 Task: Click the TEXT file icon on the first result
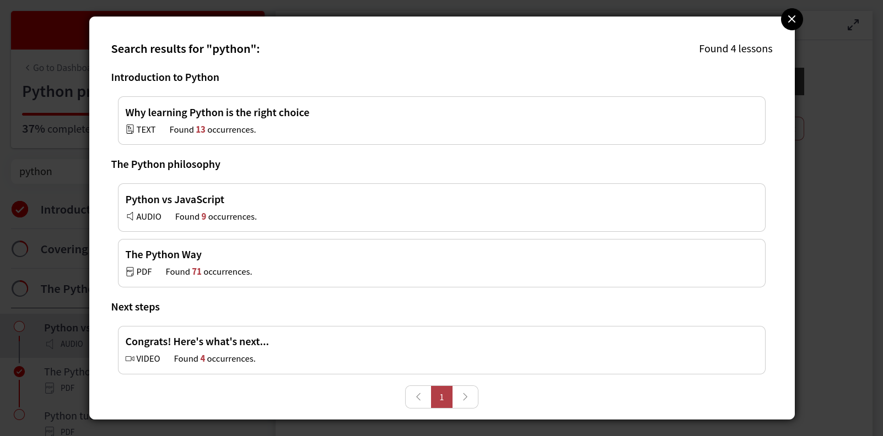pyautogui.click(x=130, y=129)
